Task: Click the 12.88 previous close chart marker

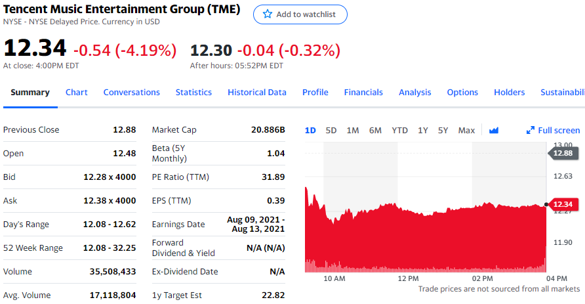Action: [x=563, y=153]
